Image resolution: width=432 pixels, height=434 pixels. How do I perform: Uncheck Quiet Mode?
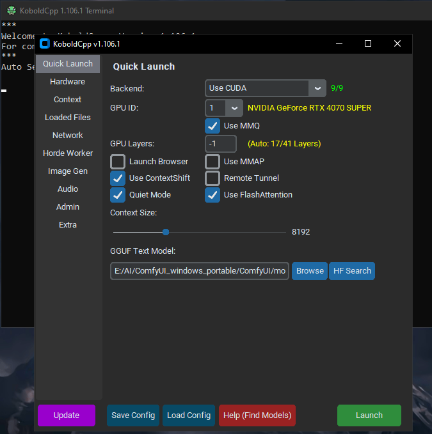(x=118, y=195)
